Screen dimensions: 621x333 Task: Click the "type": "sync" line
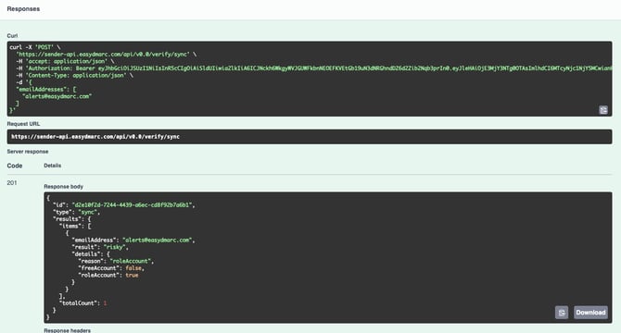pos(76,212)
